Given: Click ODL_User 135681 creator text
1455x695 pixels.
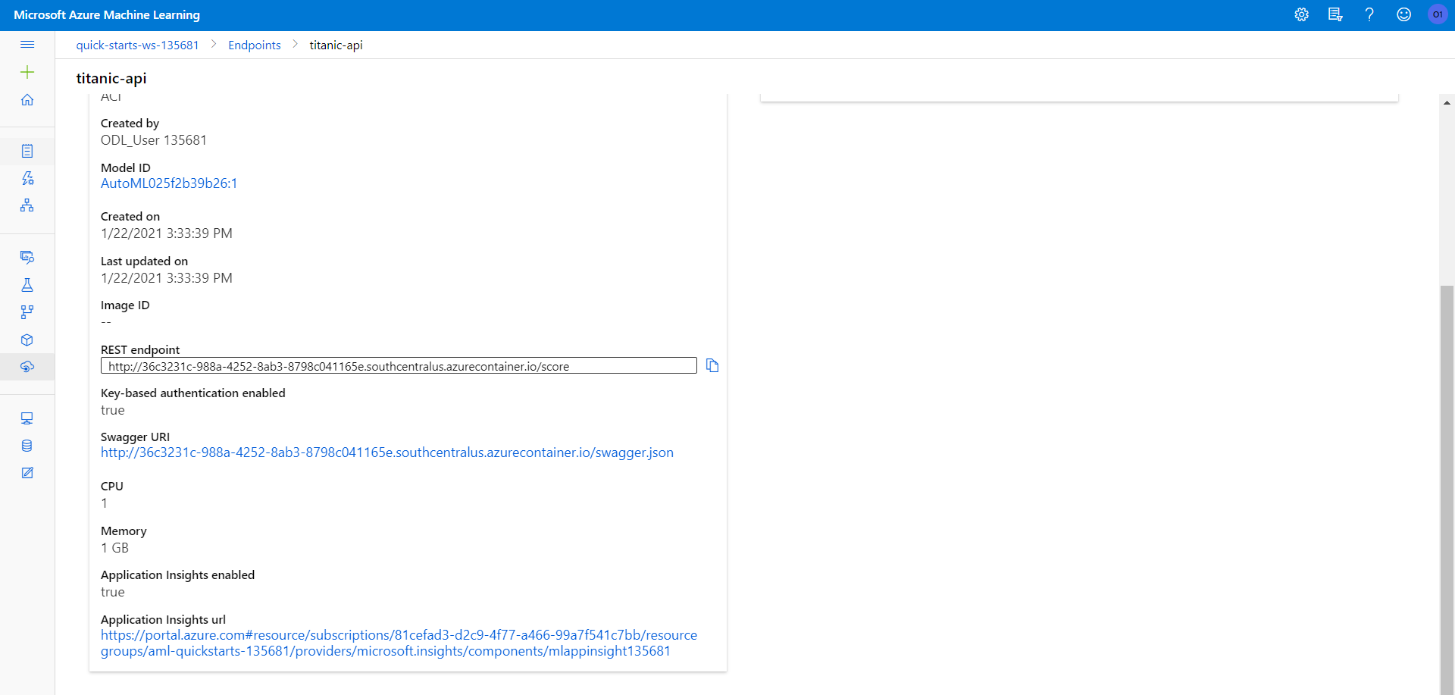Looking at the screenshot, I should point(154,140).
